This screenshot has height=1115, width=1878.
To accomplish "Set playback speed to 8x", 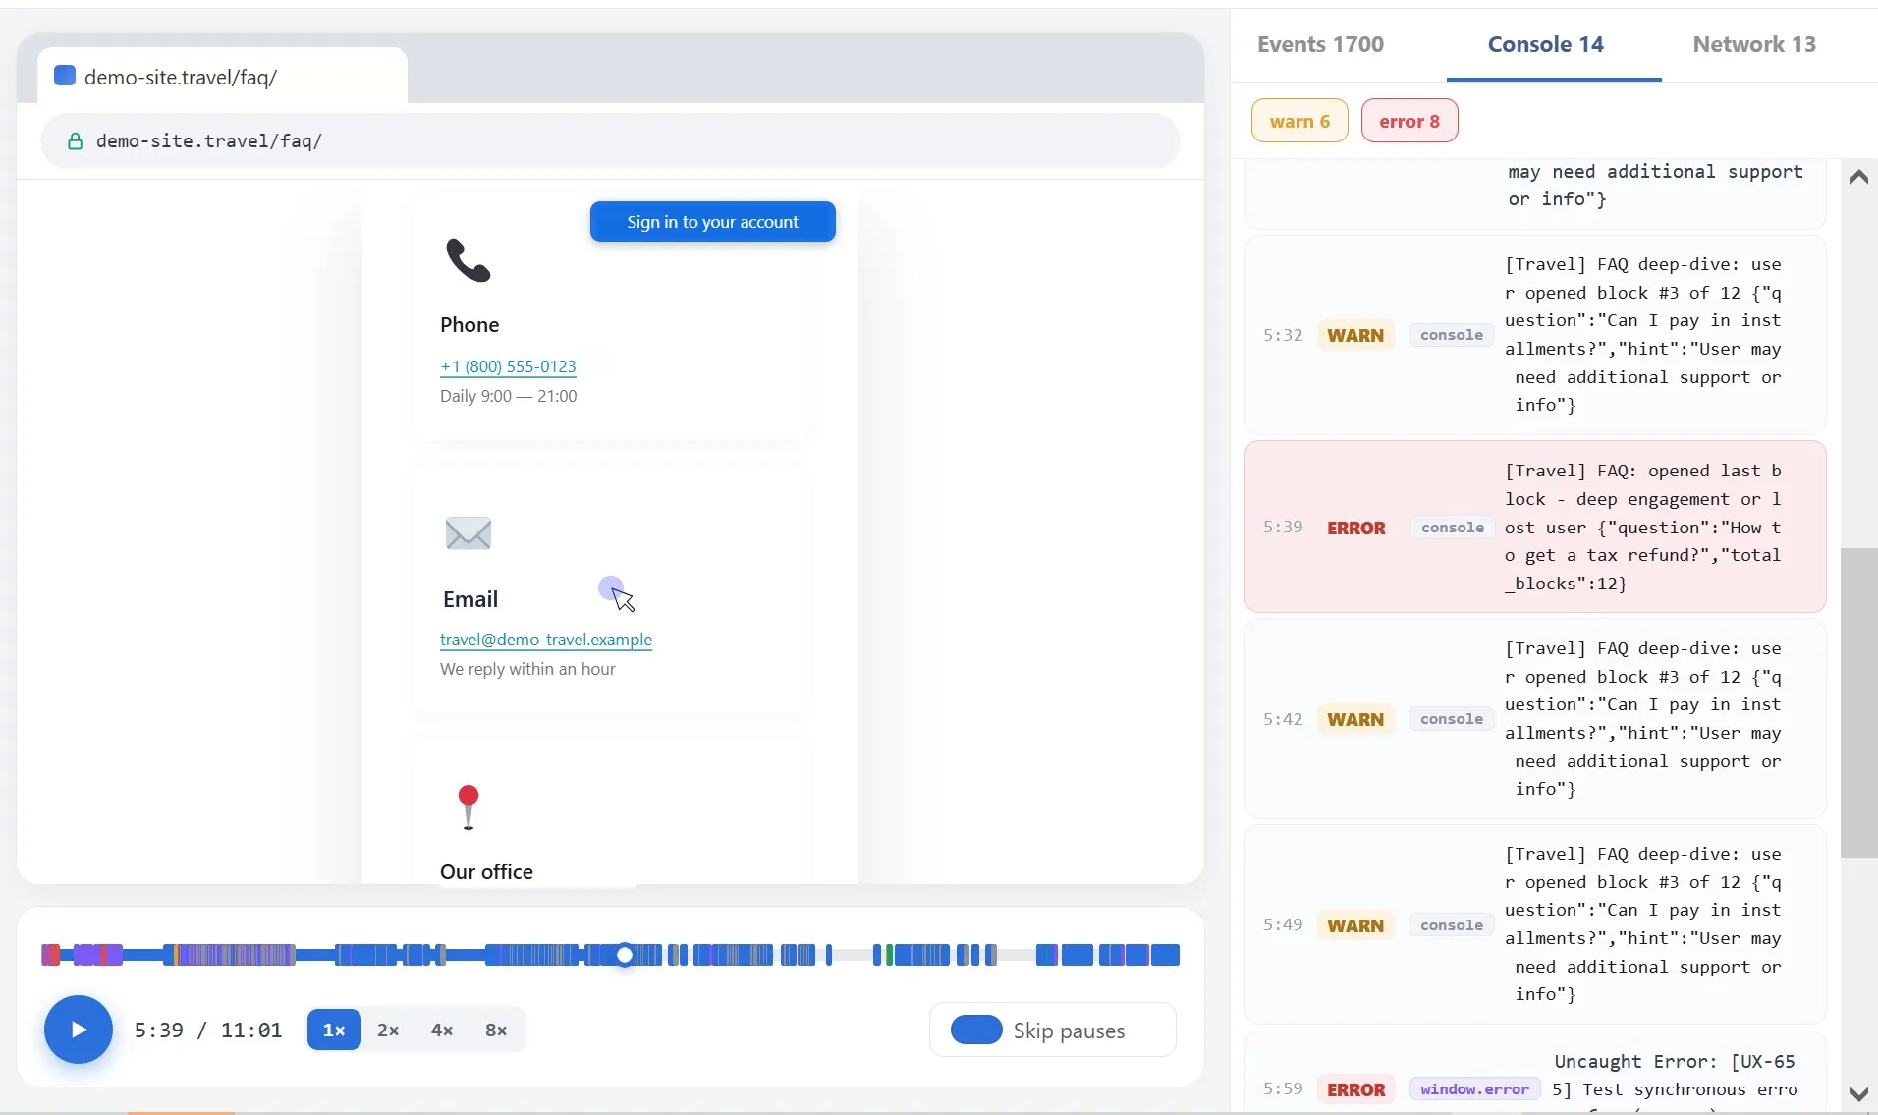I will pyautogui.click(x=496, y=1030).
